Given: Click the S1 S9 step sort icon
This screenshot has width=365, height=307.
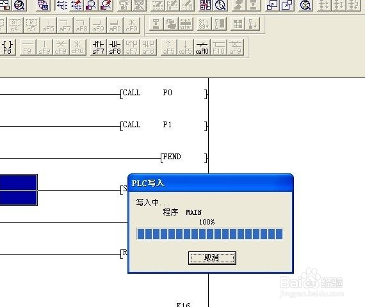Looking at the screenshot, I should coord(204,24).
